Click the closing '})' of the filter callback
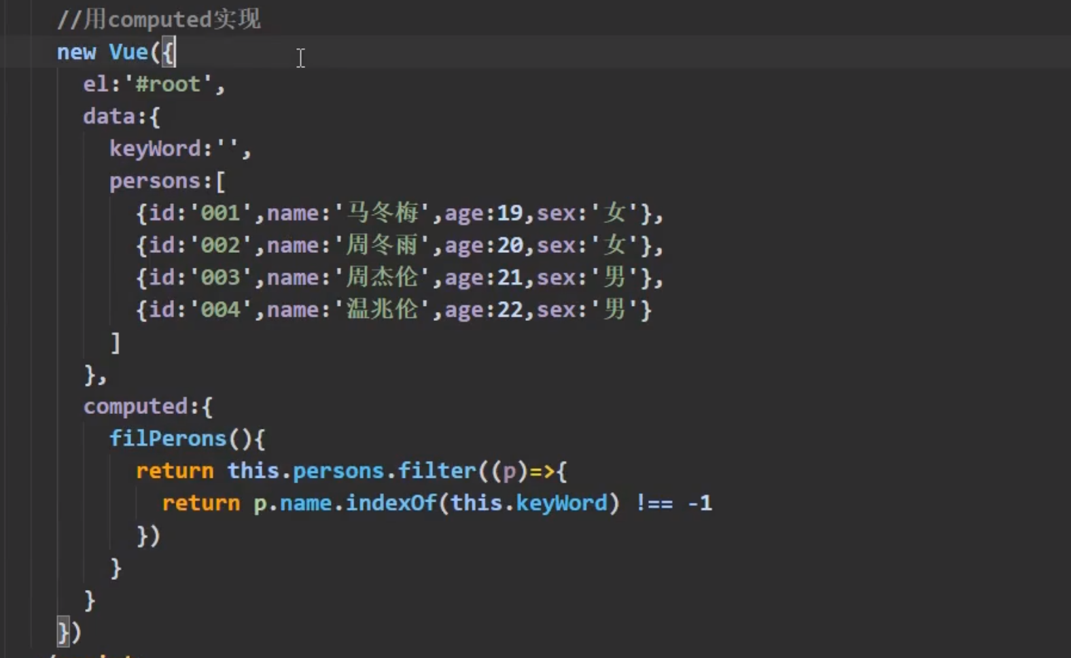Image resolution: width=1071 pixels, height=658 pixels. [x=147, y=536]
